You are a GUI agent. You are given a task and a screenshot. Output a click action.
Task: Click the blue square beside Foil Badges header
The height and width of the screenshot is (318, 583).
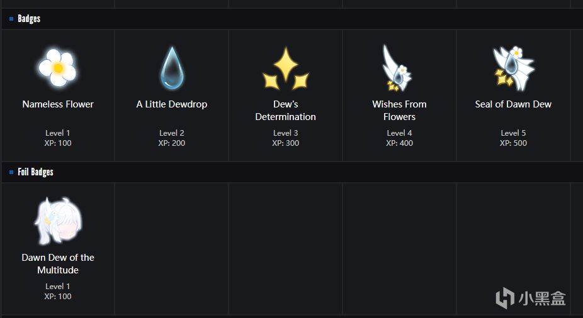pyautogui.click(x=11, y=172)
